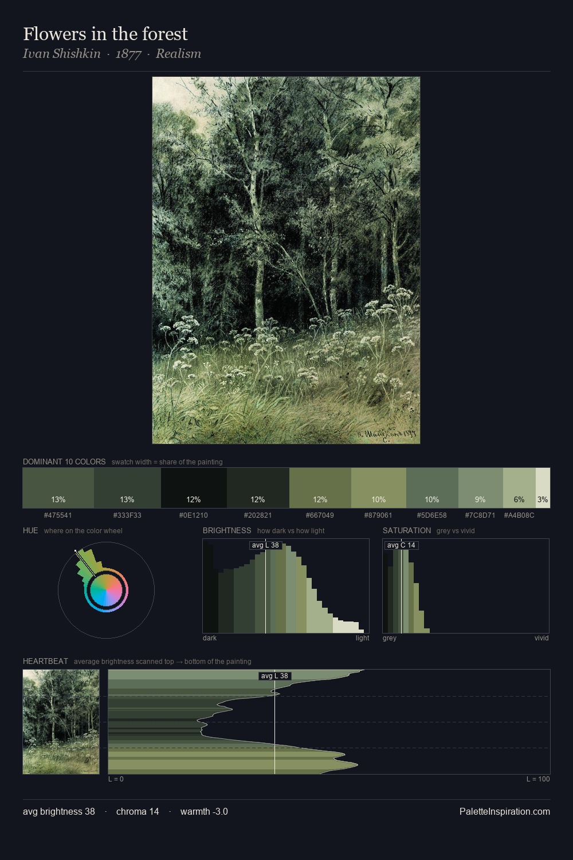
Task: Click the saturation histogram chart
Action: pyautogui.click(x=466, y=586)
